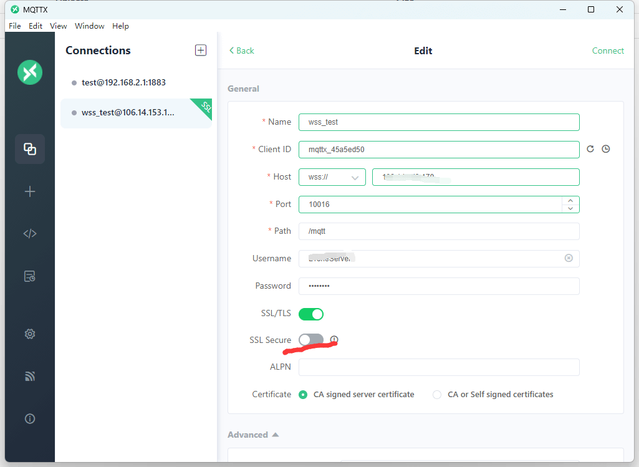
Task: Add new connection with plus button
Action: pyautogui.click(x=201, y=51)
